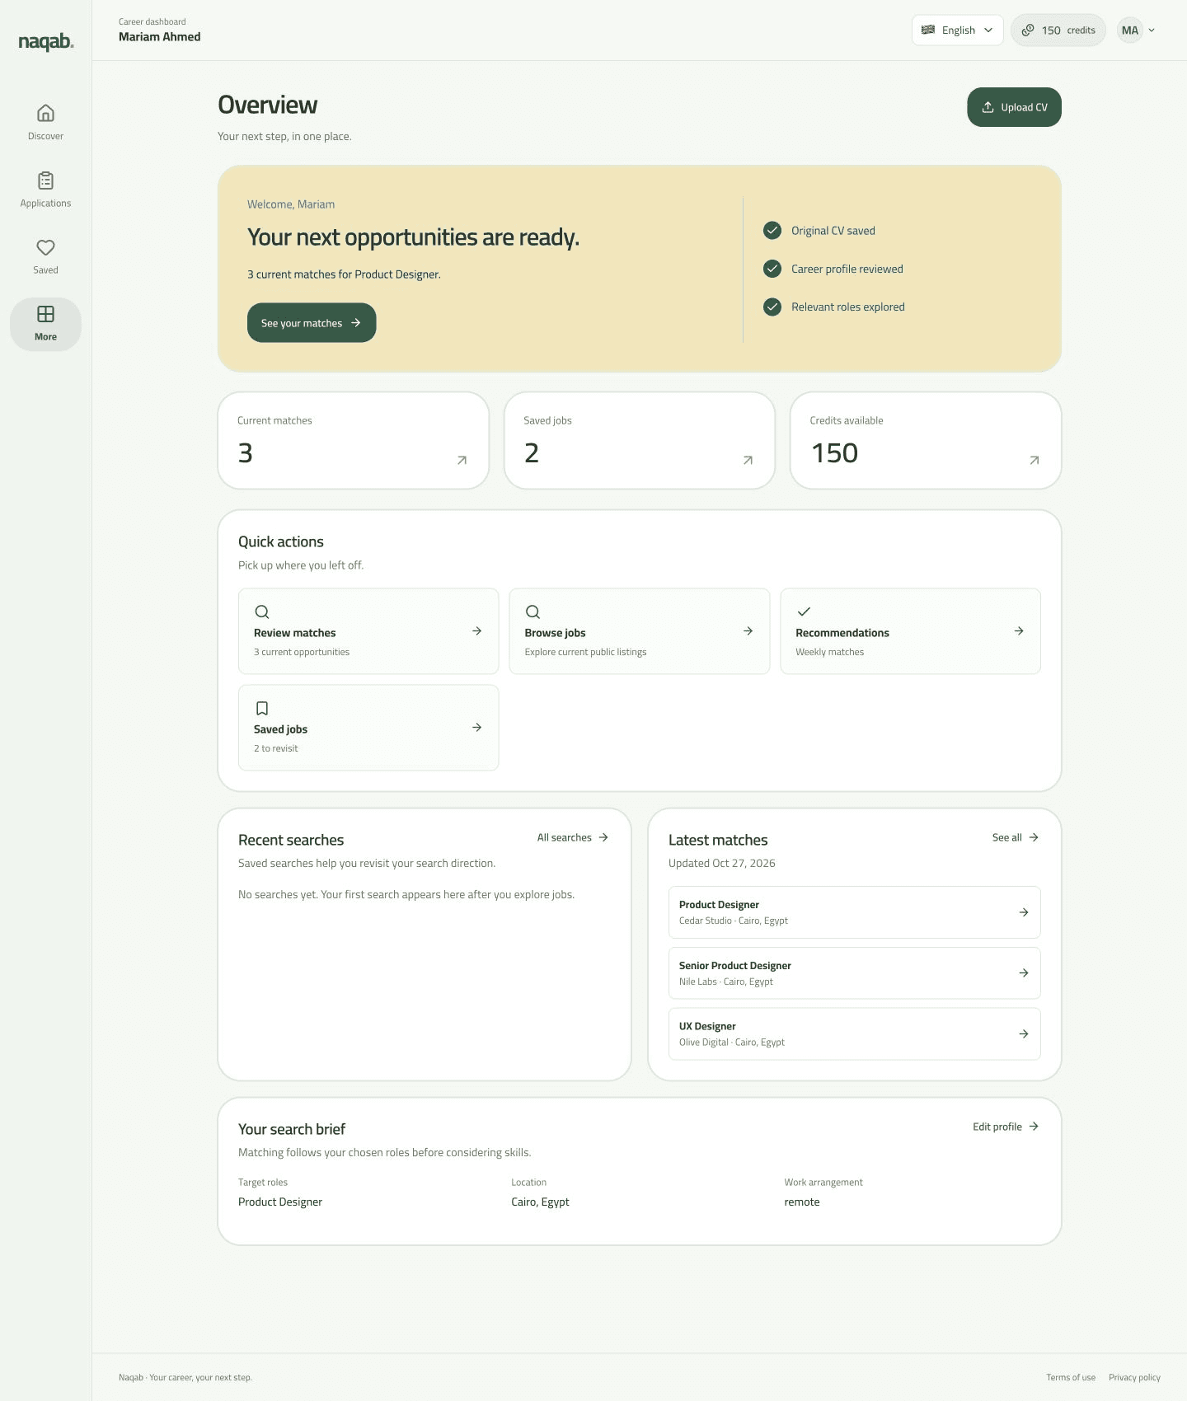This screenshot has height=1401, width=1187.
Task: Click the arrow icon on Credits available card
Action: pos(1034,460)
